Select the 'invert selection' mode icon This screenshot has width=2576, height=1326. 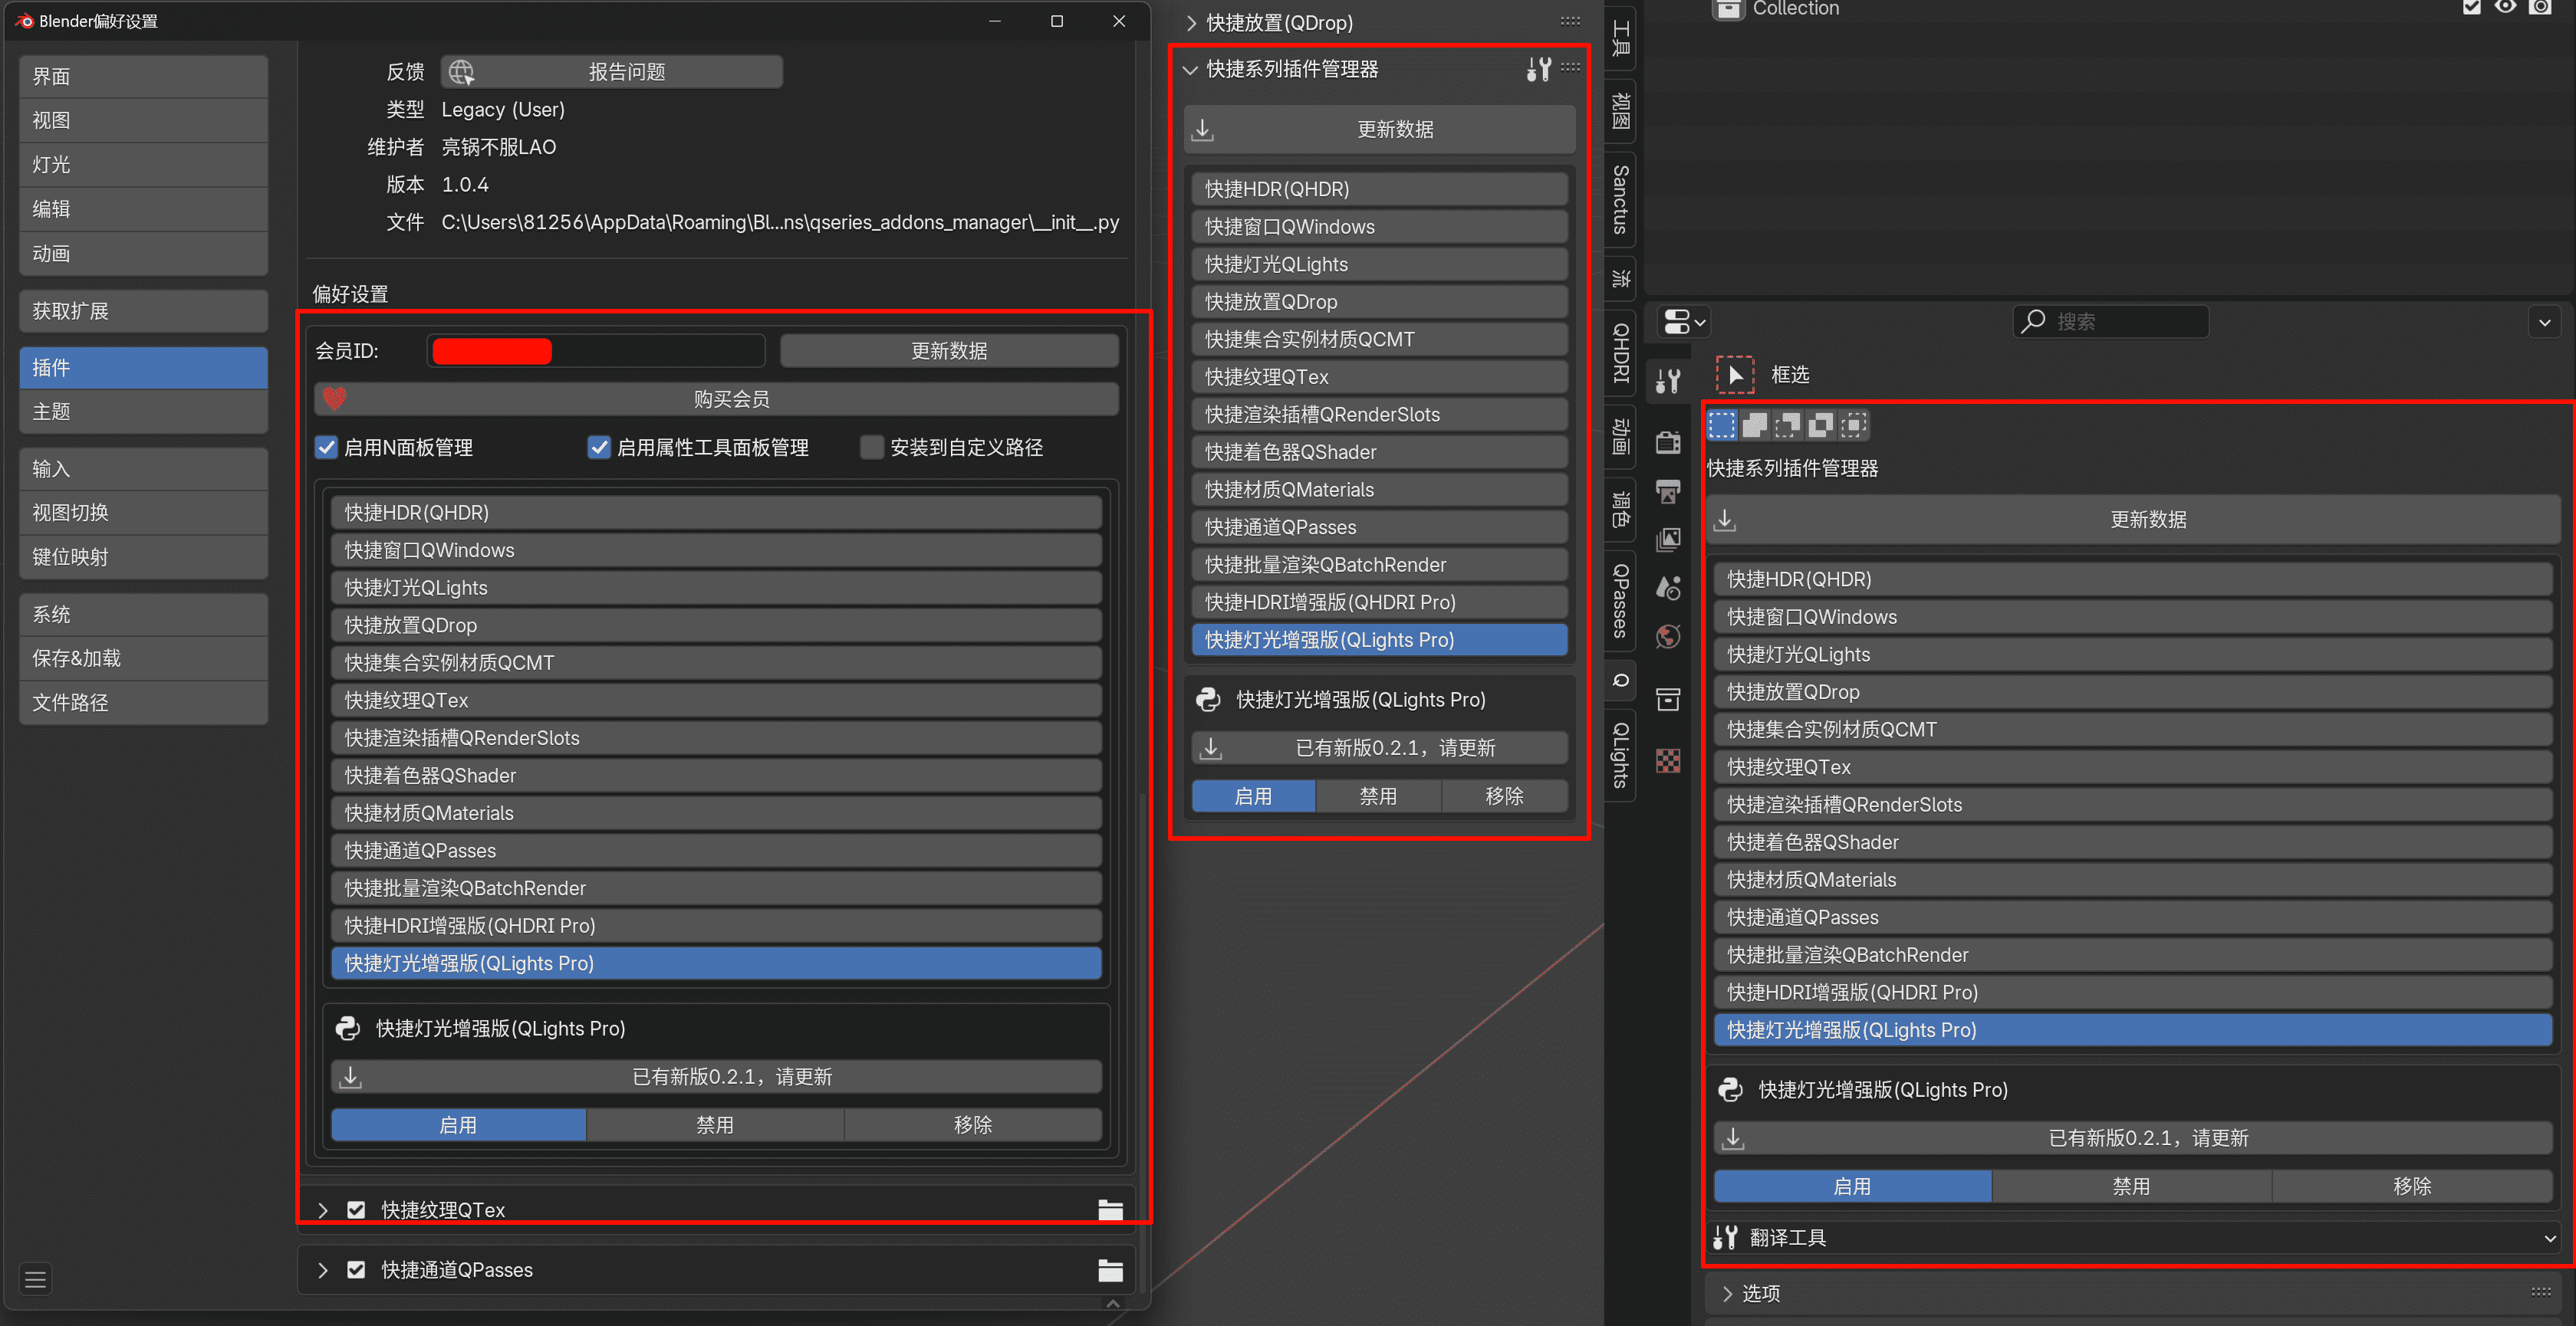1821,425
